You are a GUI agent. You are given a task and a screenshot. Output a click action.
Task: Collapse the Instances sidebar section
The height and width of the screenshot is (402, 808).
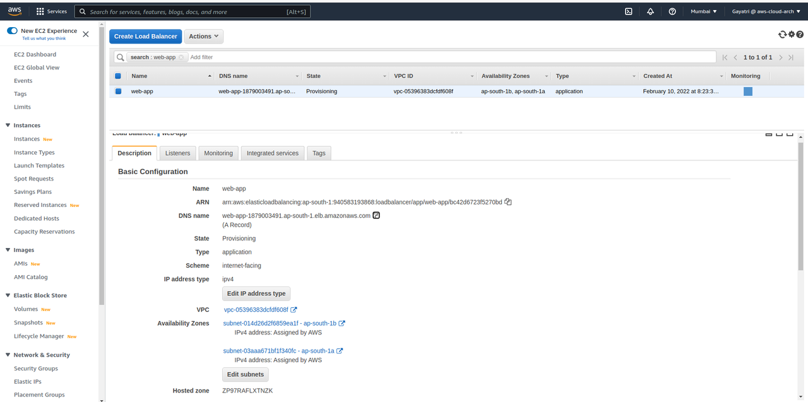point(8,126)
